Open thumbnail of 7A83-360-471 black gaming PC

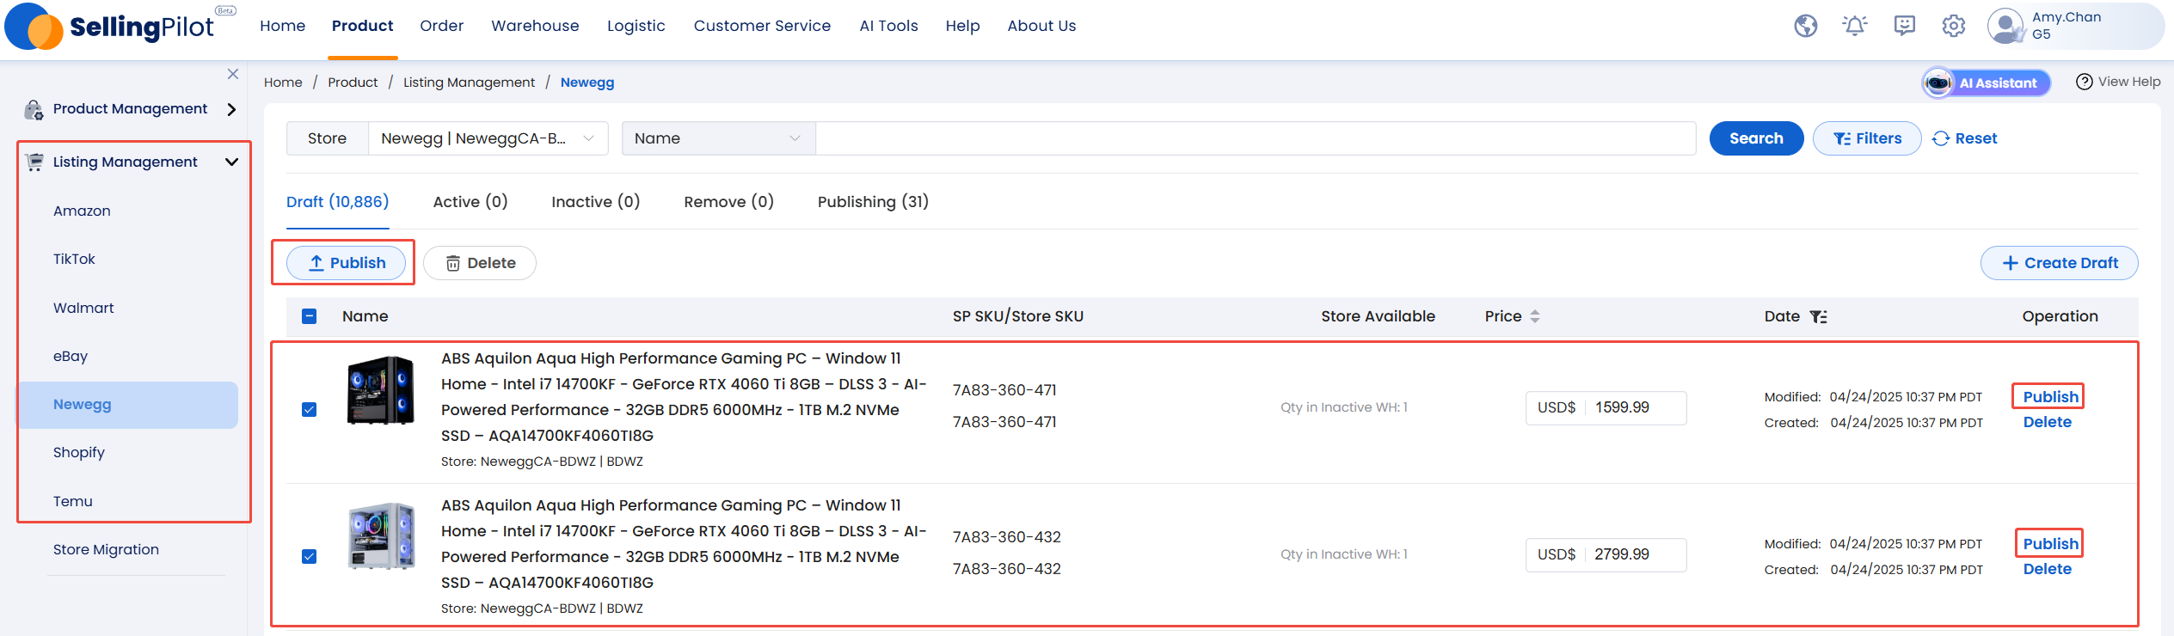381,390
